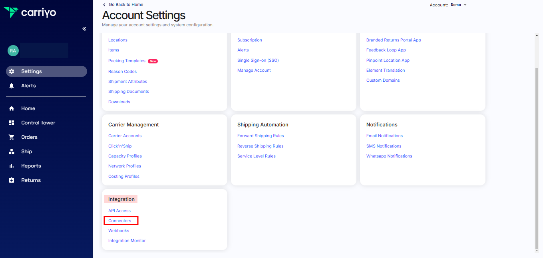
Task: Open the Items settings link
Action: [113, 50]
